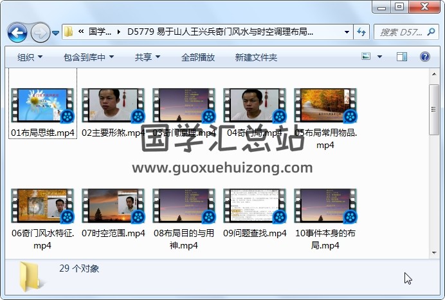
Task: Click the magnifier search icon
Action: pyautogui.click(x=431, y=32)
